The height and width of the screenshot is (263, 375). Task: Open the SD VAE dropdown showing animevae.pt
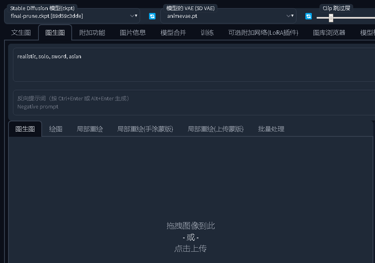(x=289, y=16)
